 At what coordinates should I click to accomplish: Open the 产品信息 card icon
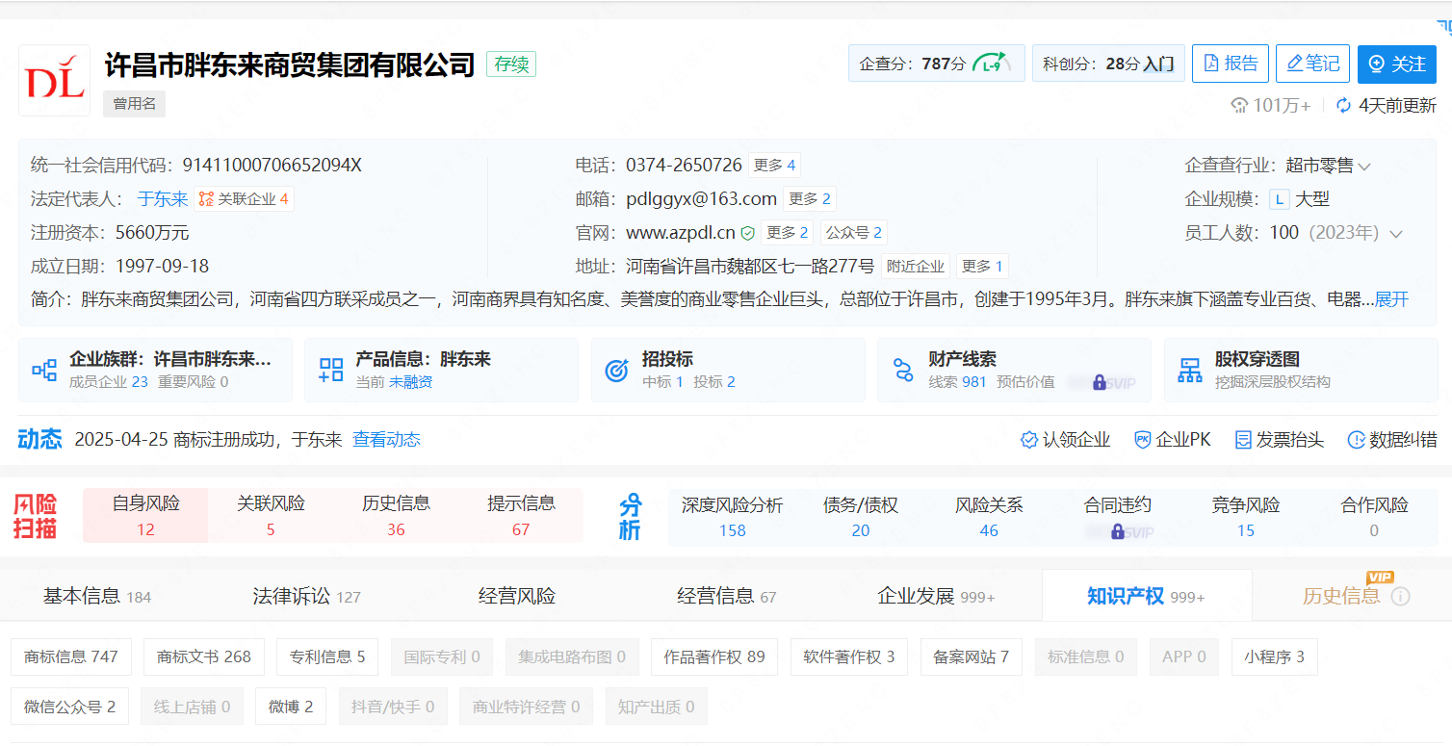(x=331, y=370)
